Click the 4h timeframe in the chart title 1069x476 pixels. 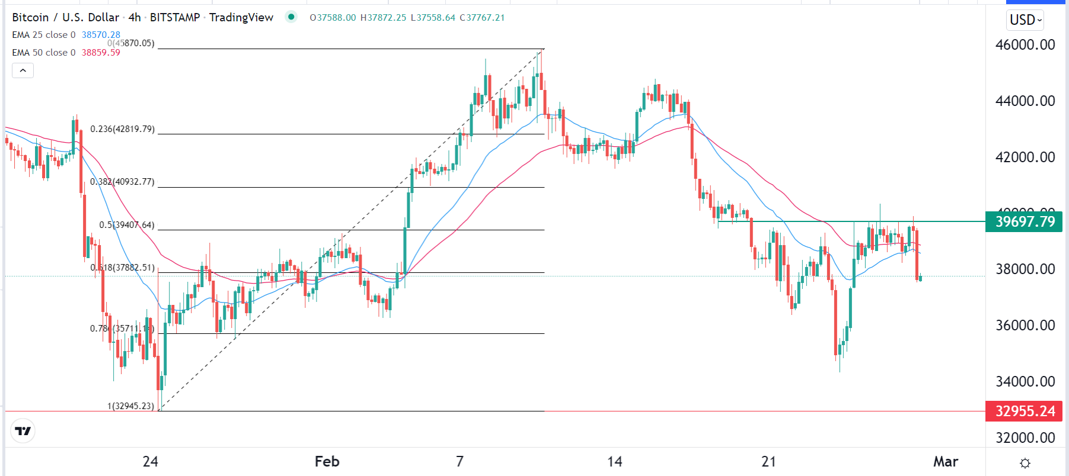135,17
